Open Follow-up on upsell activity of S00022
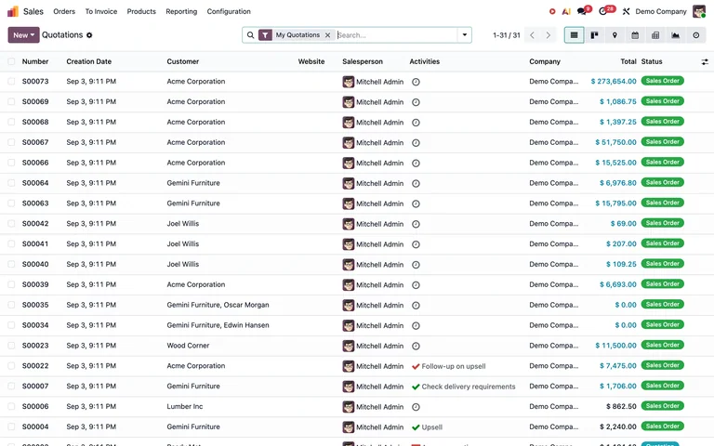 (x=448, y=366)
